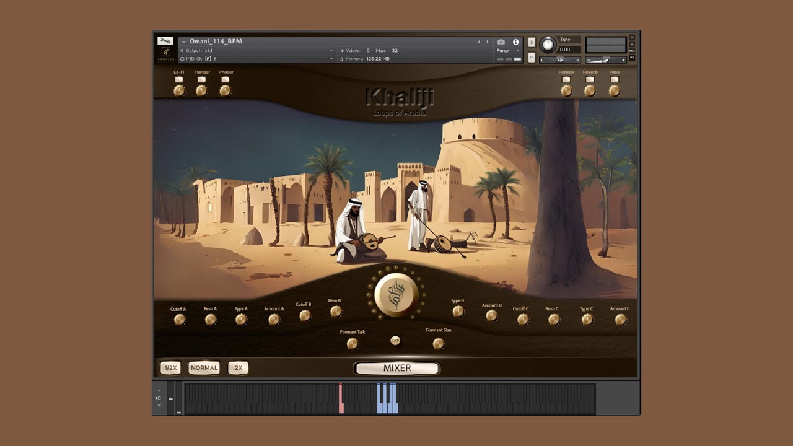Click the Tune knob
The width and height of the screenshot is (793, 446).
(548, 45)
